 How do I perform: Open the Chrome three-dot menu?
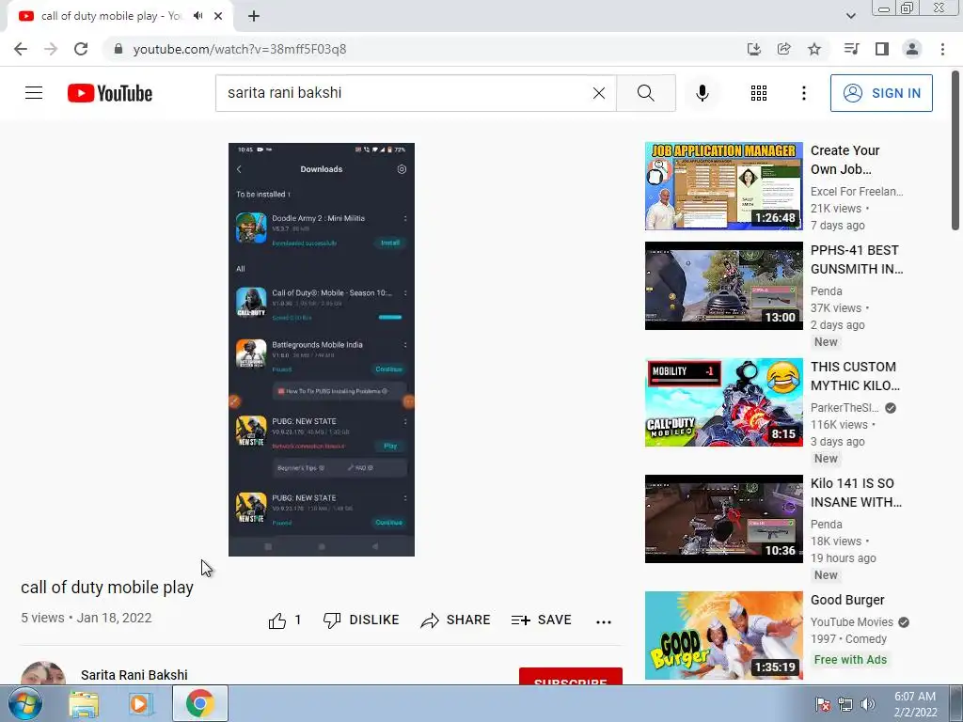click(942, 49)
